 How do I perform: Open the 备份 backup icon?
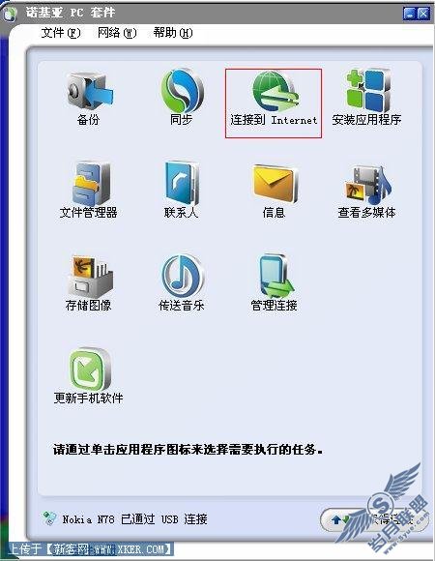(x=88, y=91)
